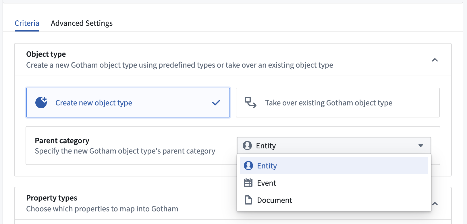Click the person icon in the Entity combo box
Image resolution: width=467 pixels, height=224 pixels.
coord(247,146)
